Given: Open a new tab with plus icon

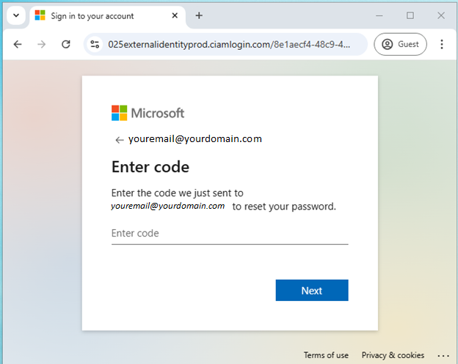Looking at the screenshot, I should point(199,15).
